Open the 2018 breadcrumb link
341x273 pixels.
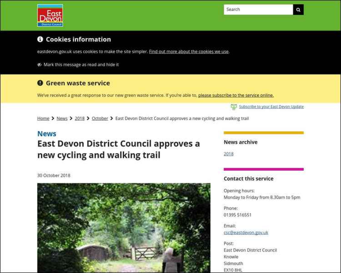[x=79, y=118]
